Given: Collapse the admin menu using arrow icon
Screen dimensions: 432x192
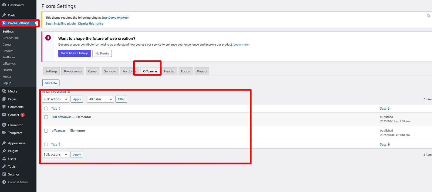Looking at the screenshot, I should click(x=4, y=182).
